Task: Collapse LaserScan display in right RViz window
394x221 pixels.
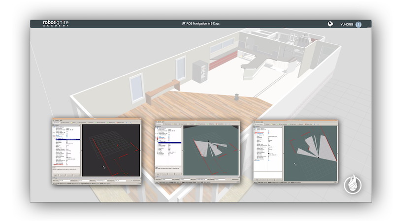Action: pos(254,133)
